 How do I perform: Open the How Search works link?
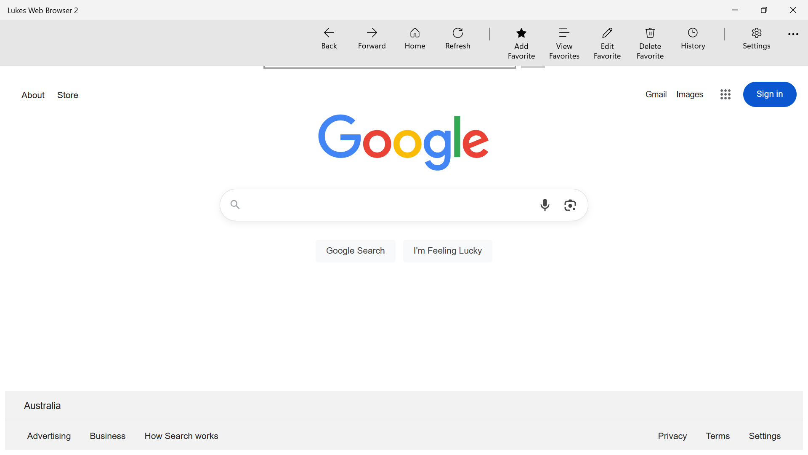pyautogui.click(x=181, y=436)
